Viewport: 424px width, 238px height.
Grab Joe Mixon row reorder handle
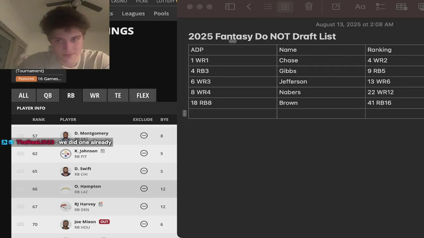(21, 224)
